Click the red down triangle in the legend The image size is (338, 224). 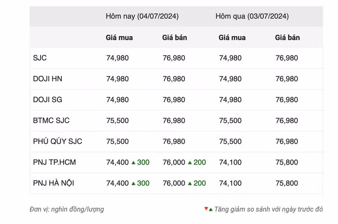pos(206,209)
